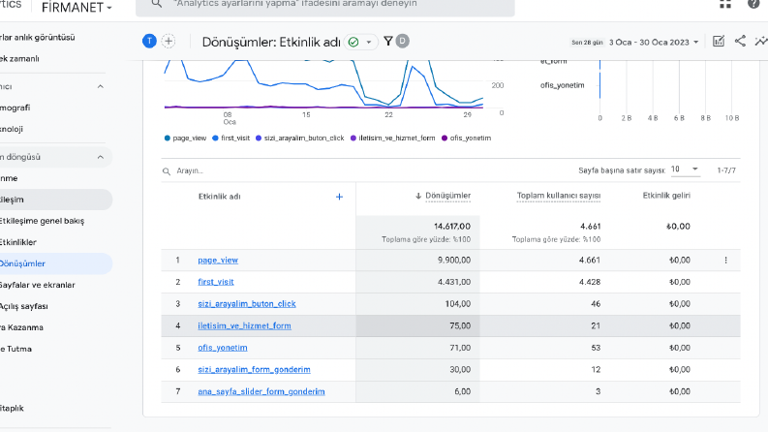This screenshot has width=768, height=432.
Task: Open the date range 3 Oca - 30 Oca 2023
Action: tap(654, 42)
